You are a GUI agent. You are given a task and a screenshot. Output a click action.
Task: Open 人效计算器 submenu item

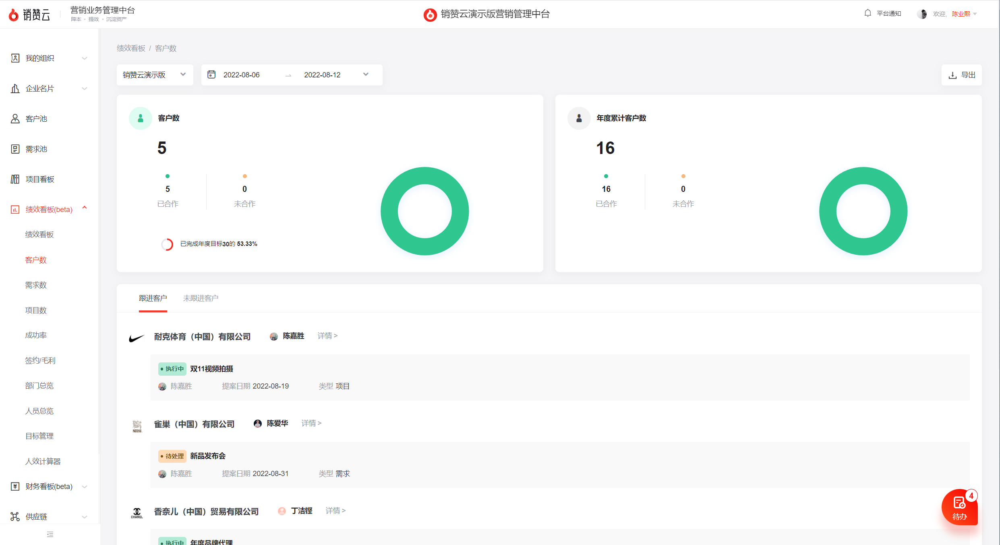click(x=43, y=461)
